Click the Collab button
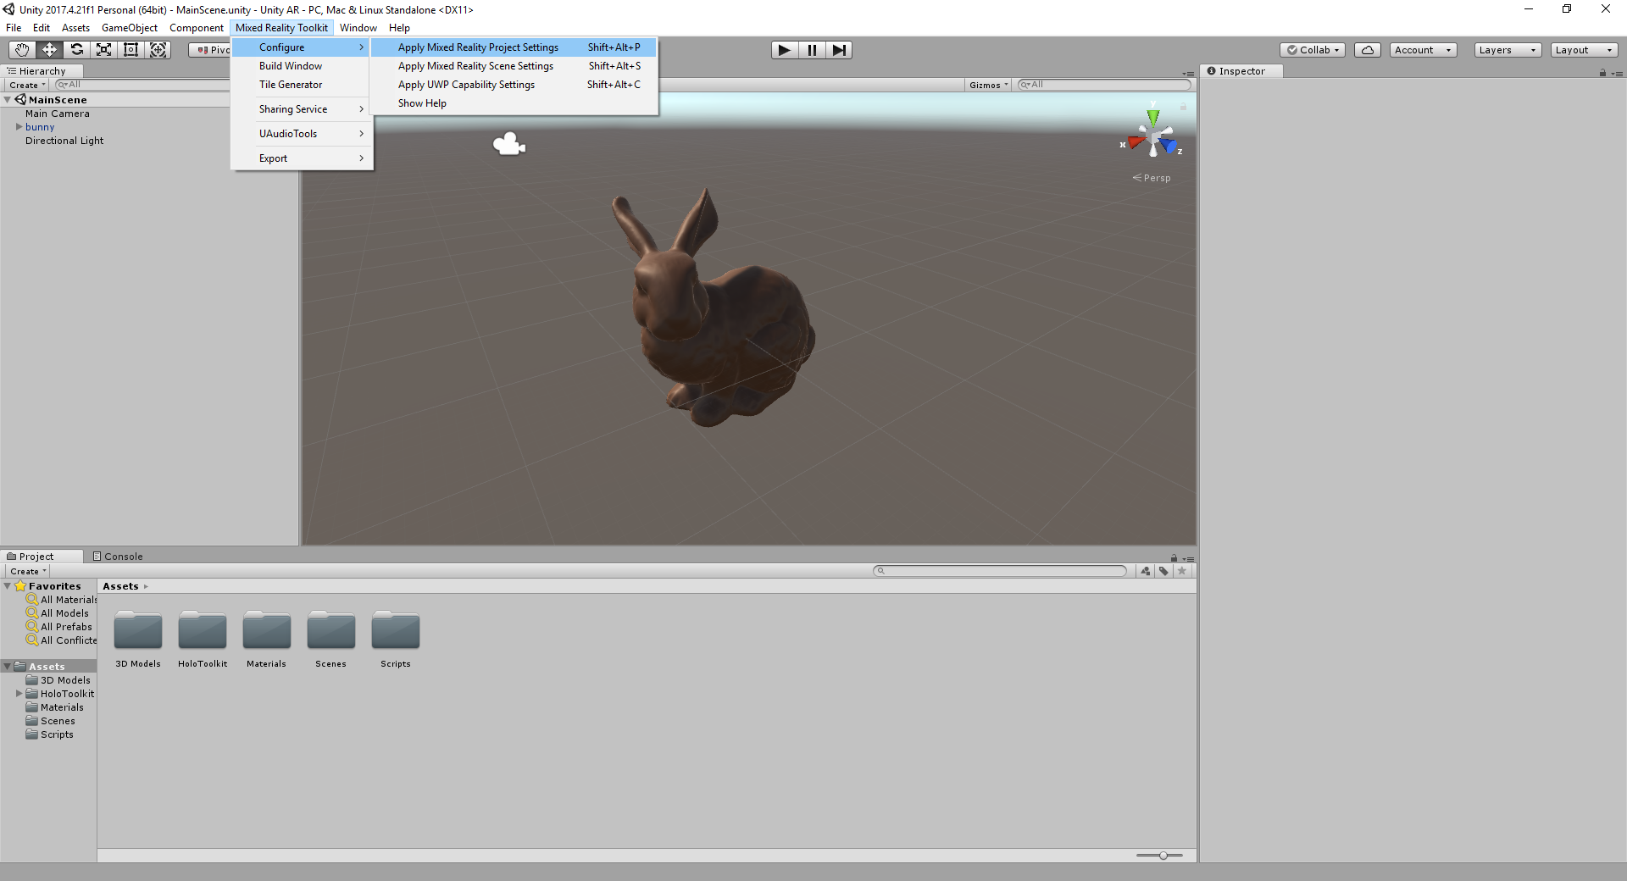Image resolution: width=1627 pixels, height=881 pixels. pyautogui.click(x=1313, y=50)
